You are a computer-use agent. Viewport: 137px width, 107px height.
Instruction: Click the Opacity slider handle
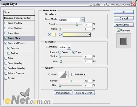tap(77, 24)
